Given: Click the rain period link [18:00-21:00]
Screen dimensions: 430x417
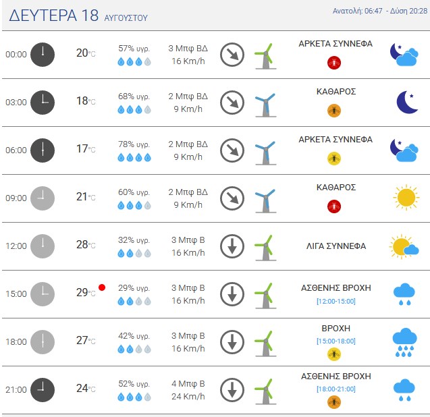Looking at the screenshot, I should coord(336,389).
